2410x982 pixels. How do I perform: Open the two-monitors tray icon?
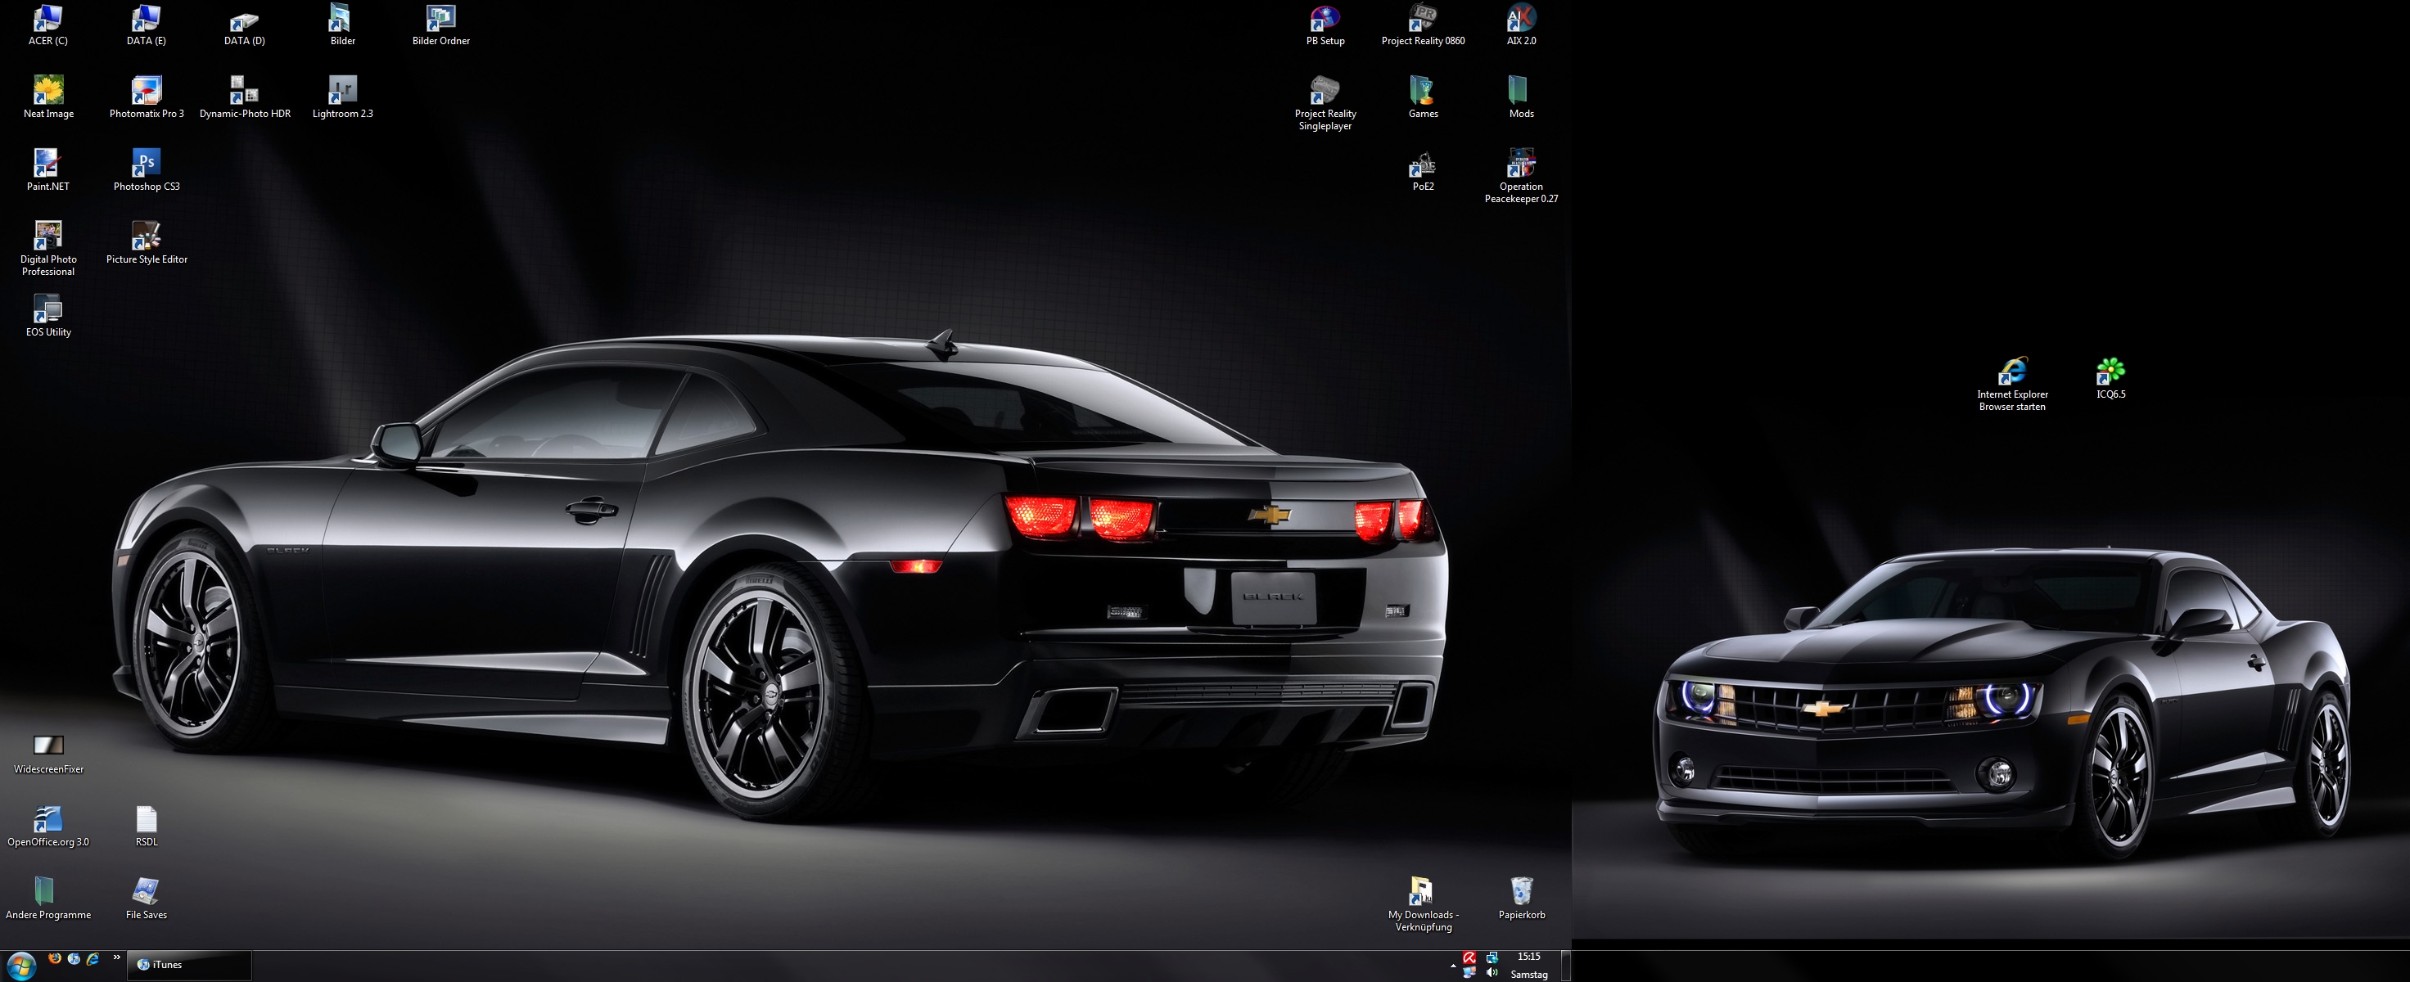click(1469, 974)
